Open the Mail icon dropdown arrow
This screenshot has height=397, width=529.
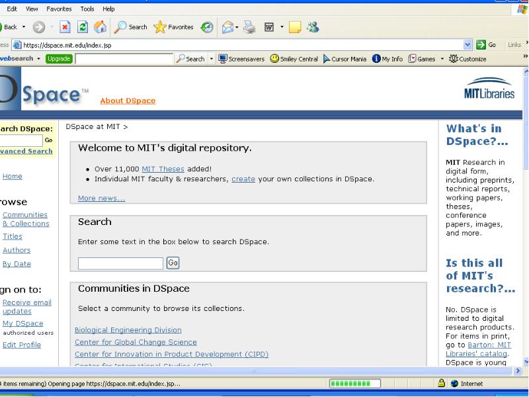click(x=237, y=27)
